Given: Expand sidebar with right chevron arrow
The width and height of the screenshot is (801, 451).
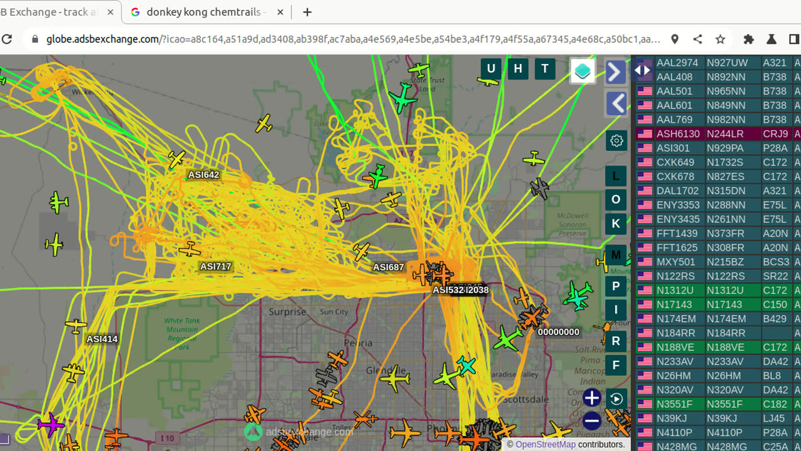Looking at the screenshot, I should tap(616, 72).
